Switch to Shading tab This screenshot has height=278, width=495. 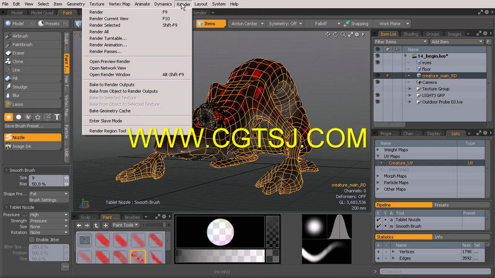coord(410,34)
